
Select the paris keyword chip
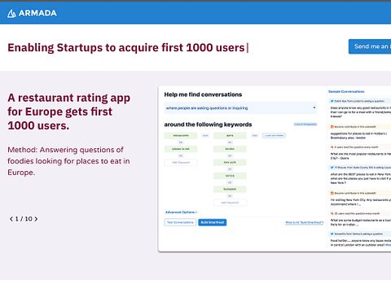click(x=230, y=135)
